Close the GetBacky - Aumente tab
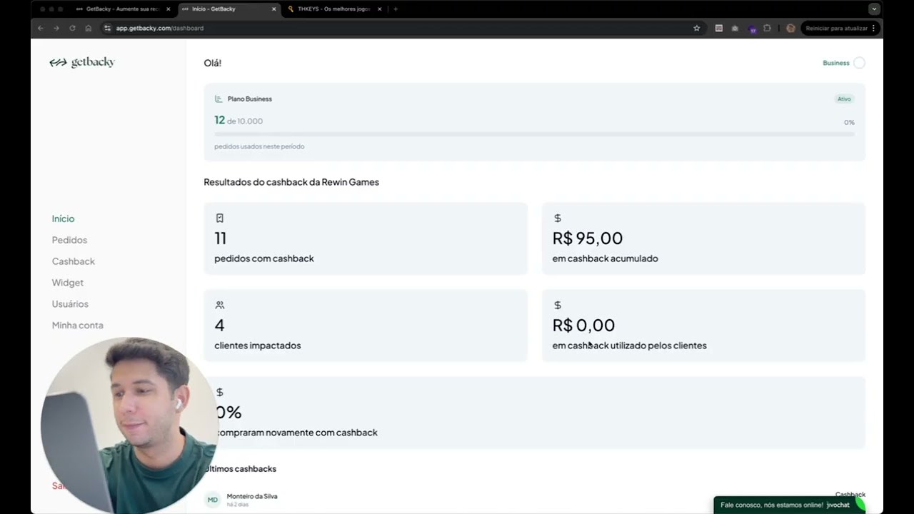Image resolution: width=914 pixels, height=514 pixels. (169, 9)
